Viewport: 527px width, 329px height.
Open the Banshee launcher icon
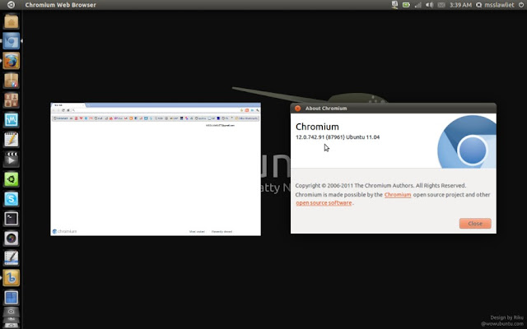pos(11,278)
